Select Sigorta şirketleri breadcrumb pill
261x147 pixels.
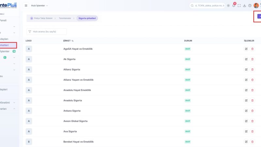87,18
